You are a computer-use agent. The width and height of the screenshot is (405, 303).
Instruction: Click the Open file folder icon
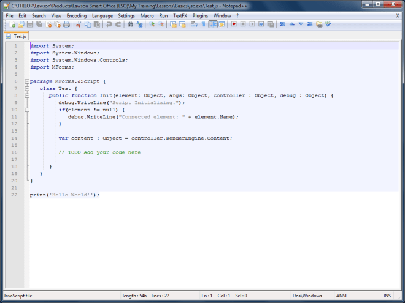[21, 24]
